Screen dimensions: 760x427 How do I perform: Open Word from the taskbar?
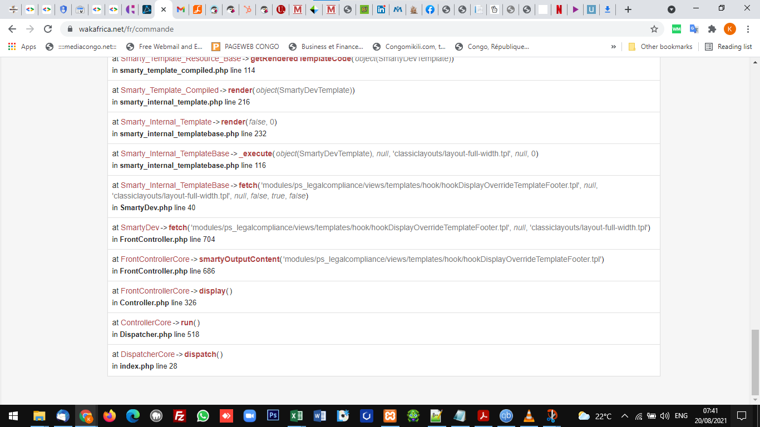(319, 416)
